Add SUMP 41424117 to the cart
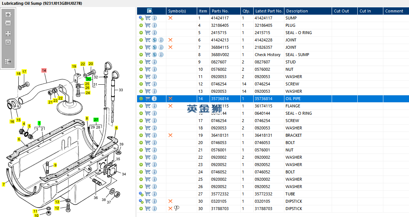Screen dimensions: 409x217 (148, 18)
